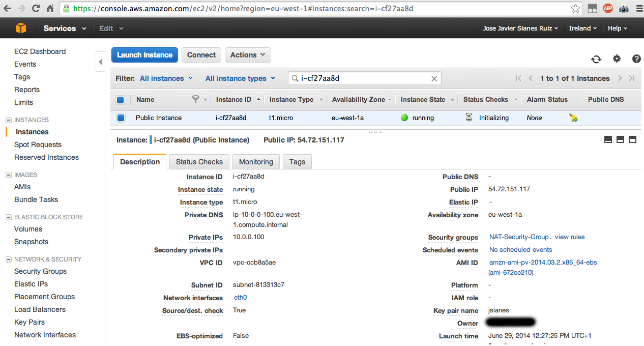Go to the previous page of instances
The height and width of the screenshot is (346, 644).
pyautogui.click(x=531, y=78)
